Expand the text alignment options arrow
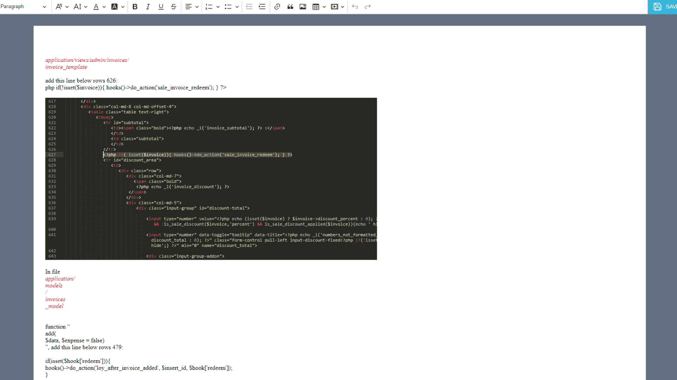This screenshot has height=380, width=677. pos(197,7)
